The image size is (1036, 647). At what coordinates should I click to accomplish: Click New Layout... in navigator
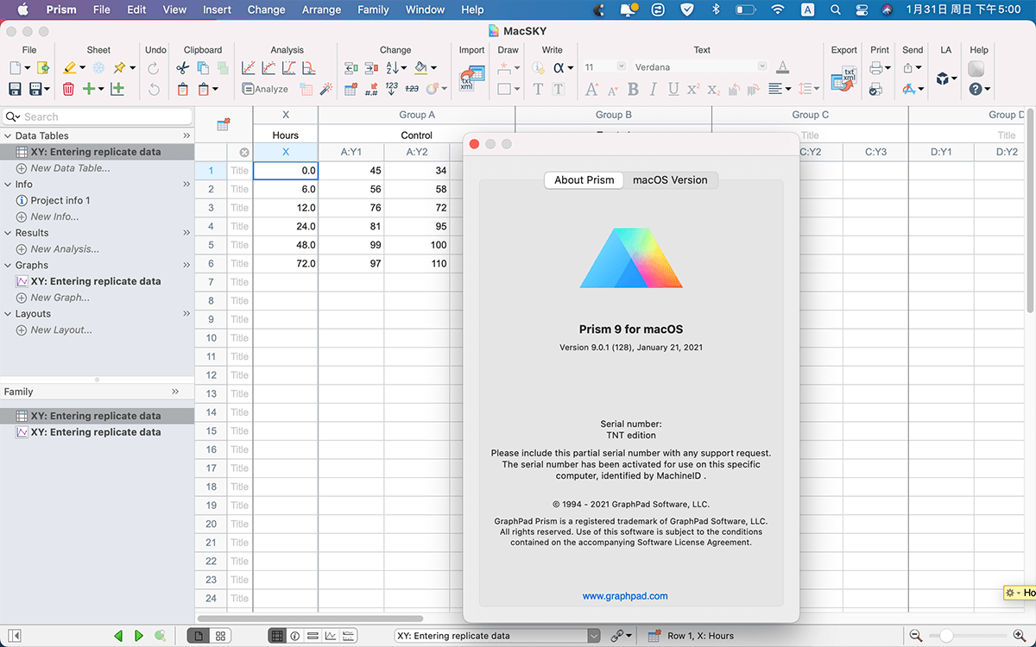tap(61, 330)
